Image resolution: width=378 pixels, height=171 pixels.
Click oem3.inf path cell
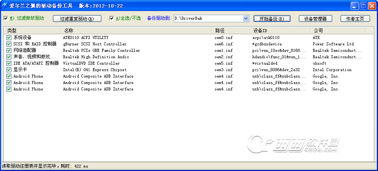(224, 70)
